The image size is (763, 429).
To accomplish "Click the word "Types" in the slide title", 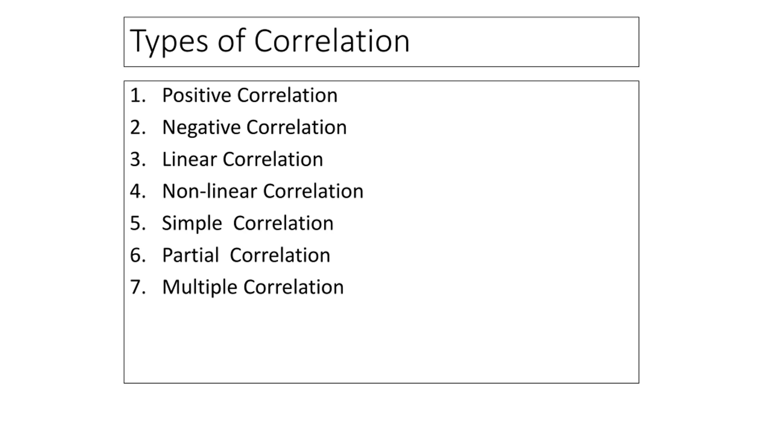I will coord(169,42).
